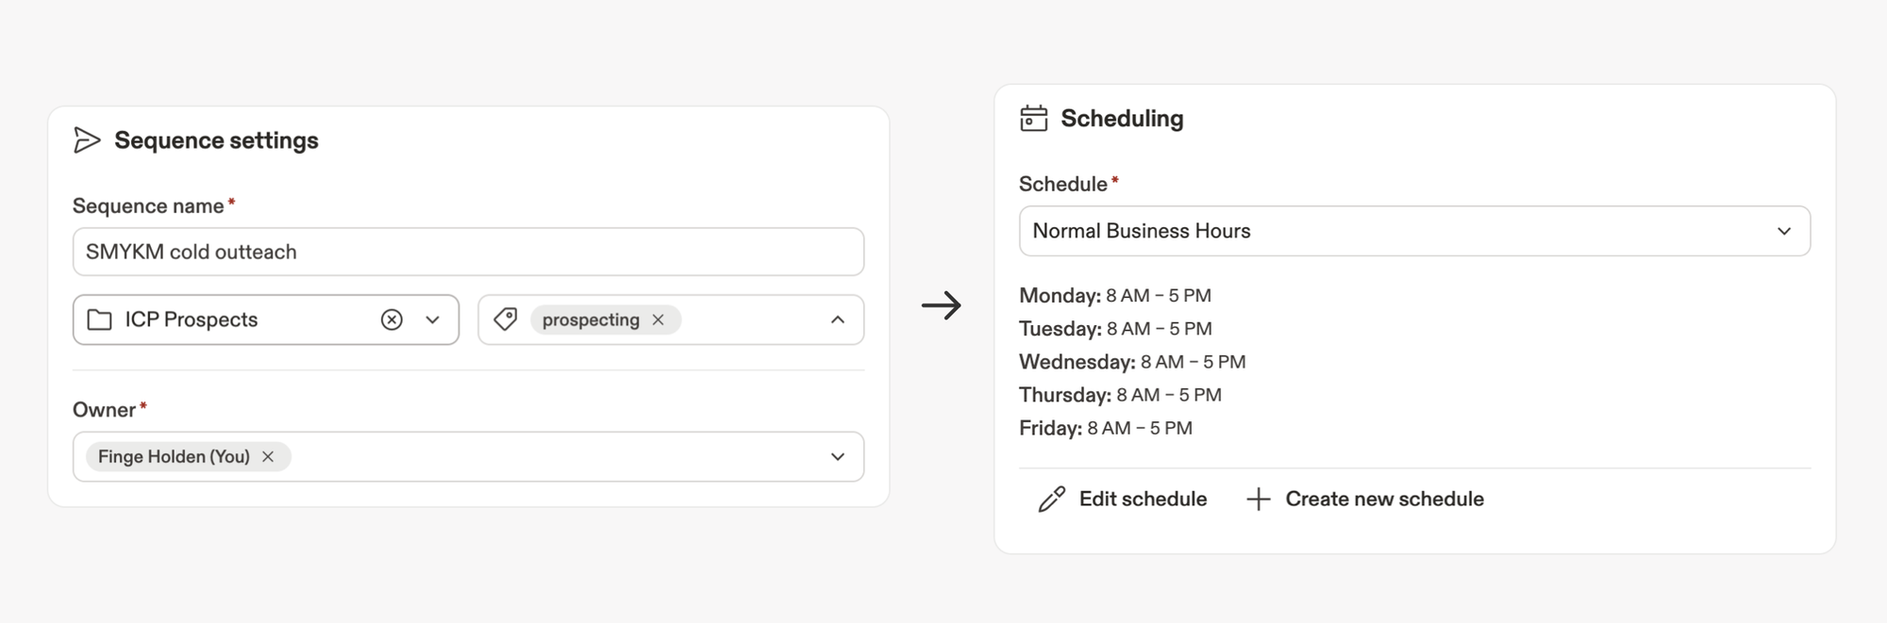Click the folder icon beside ICP Prospects
The height and width of the screenshot is (623, 1887).
99,320
